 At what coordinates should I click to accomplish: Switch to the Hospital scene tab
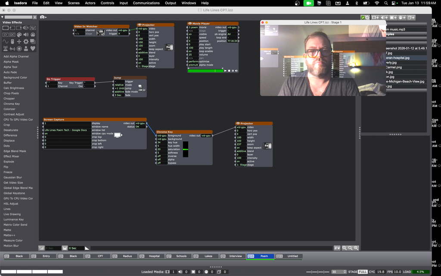pos(154,256)
